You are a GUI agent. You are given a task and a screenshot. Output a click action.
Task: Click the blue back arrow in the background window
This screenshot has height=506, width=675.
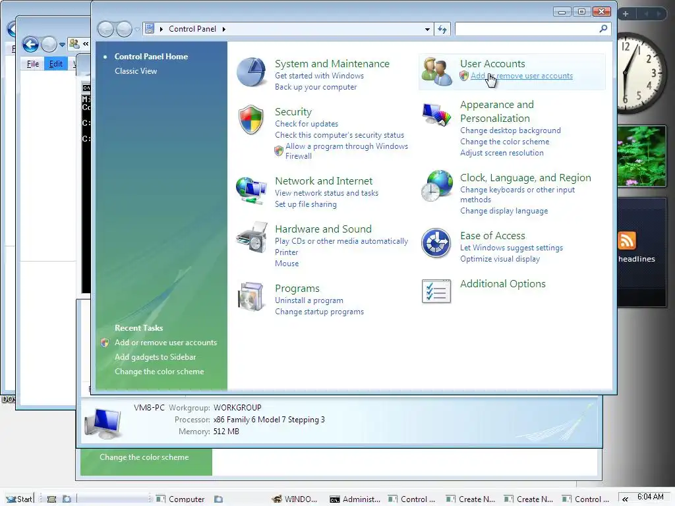tap(30, 44)
